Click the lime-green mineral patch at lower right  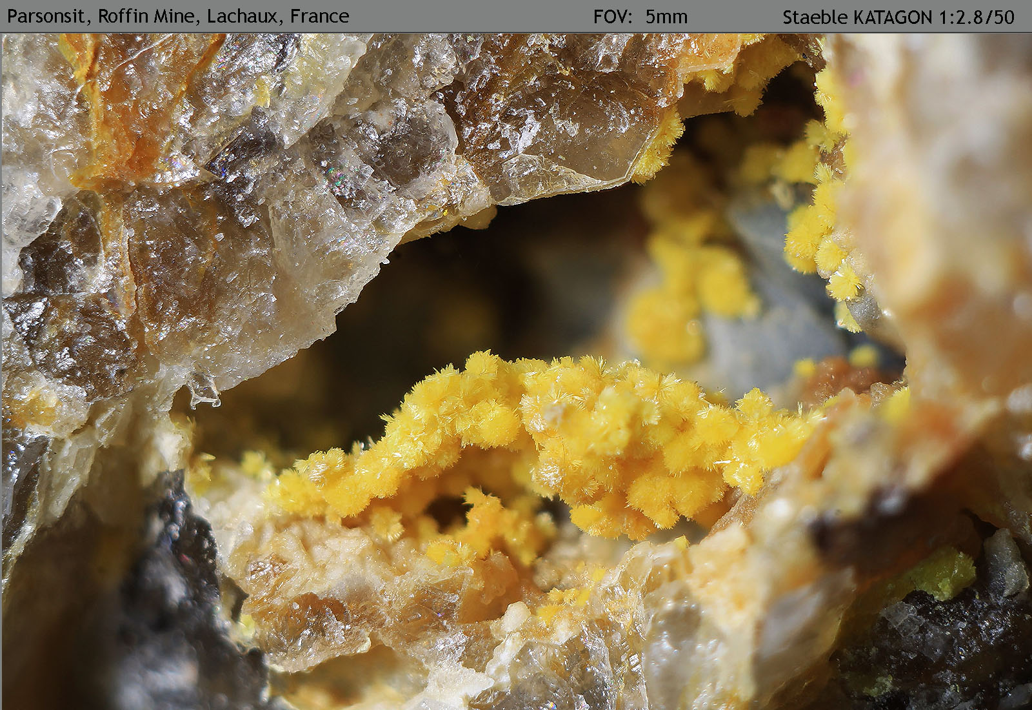942,571
